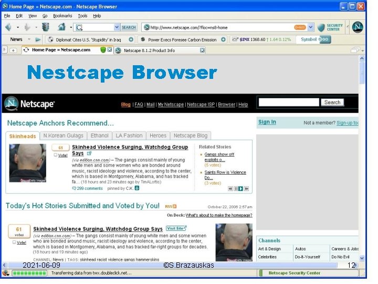This screenshot has height=284, width=378.
Task: Open Forward button history dropdown
Action: [x=36, y=27]
